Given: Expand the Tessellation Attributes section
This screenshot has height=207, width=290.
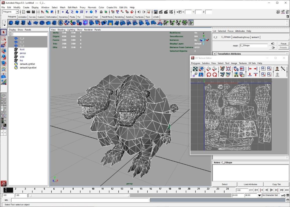Looking at the screenshot, I should (215, 54).
